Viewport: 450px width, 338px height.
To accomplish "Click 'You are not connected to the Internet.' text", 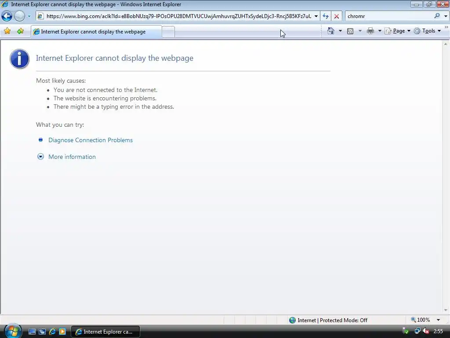I will coord(105,90).
